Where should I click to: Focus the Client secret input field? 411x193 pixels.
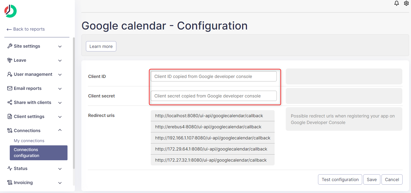[x=213, y=96]
